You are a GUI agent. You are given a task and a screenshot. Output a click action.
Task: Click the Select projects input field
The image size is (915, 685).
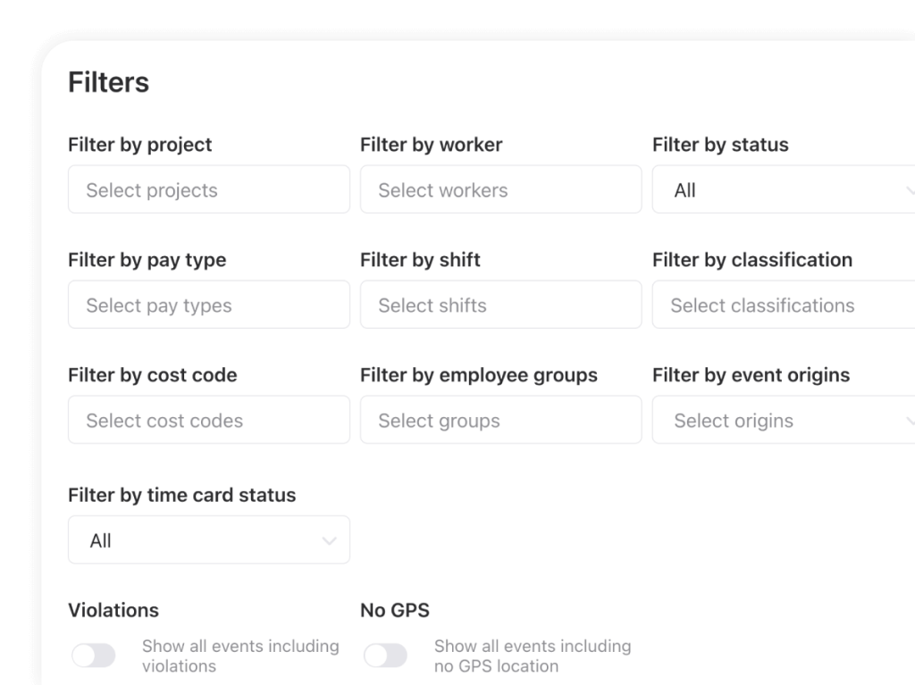click(208, 189)
